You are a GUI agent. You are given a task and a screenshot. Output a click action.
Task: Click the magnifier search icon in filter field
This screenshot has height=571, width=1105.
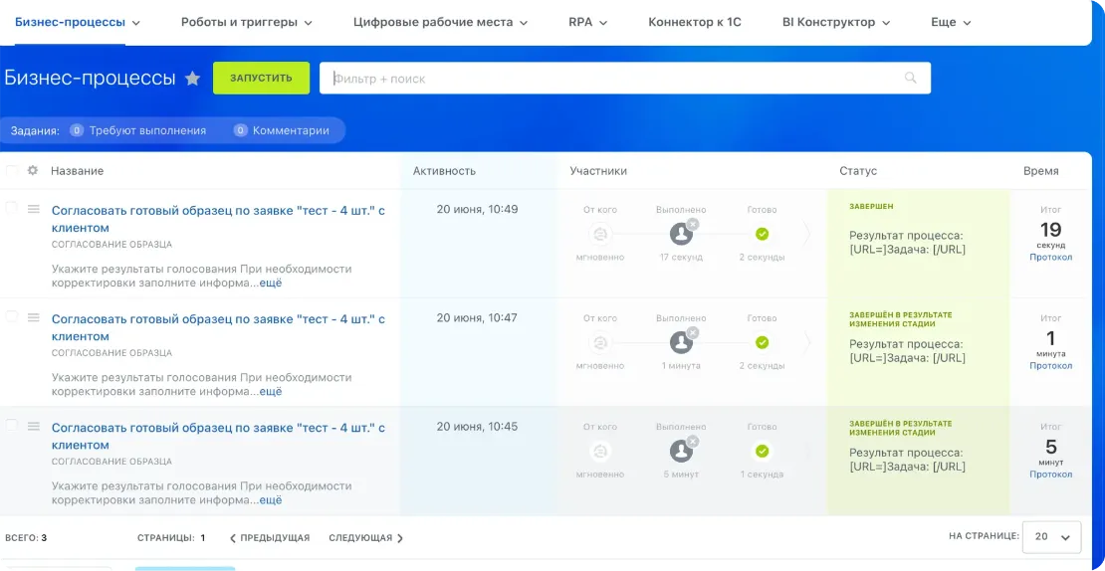tap(910, 78)
